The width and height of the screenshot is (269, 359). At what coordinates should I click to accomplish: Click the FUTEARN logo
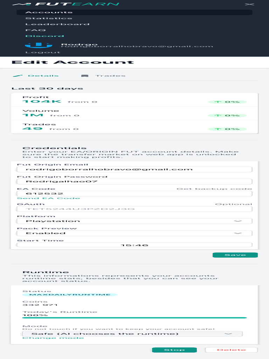(65, 4)
